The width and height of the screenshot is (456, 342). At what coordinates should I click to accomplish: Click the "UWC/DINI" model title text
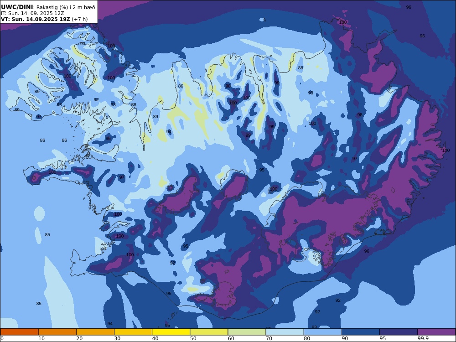coord(17,7)
